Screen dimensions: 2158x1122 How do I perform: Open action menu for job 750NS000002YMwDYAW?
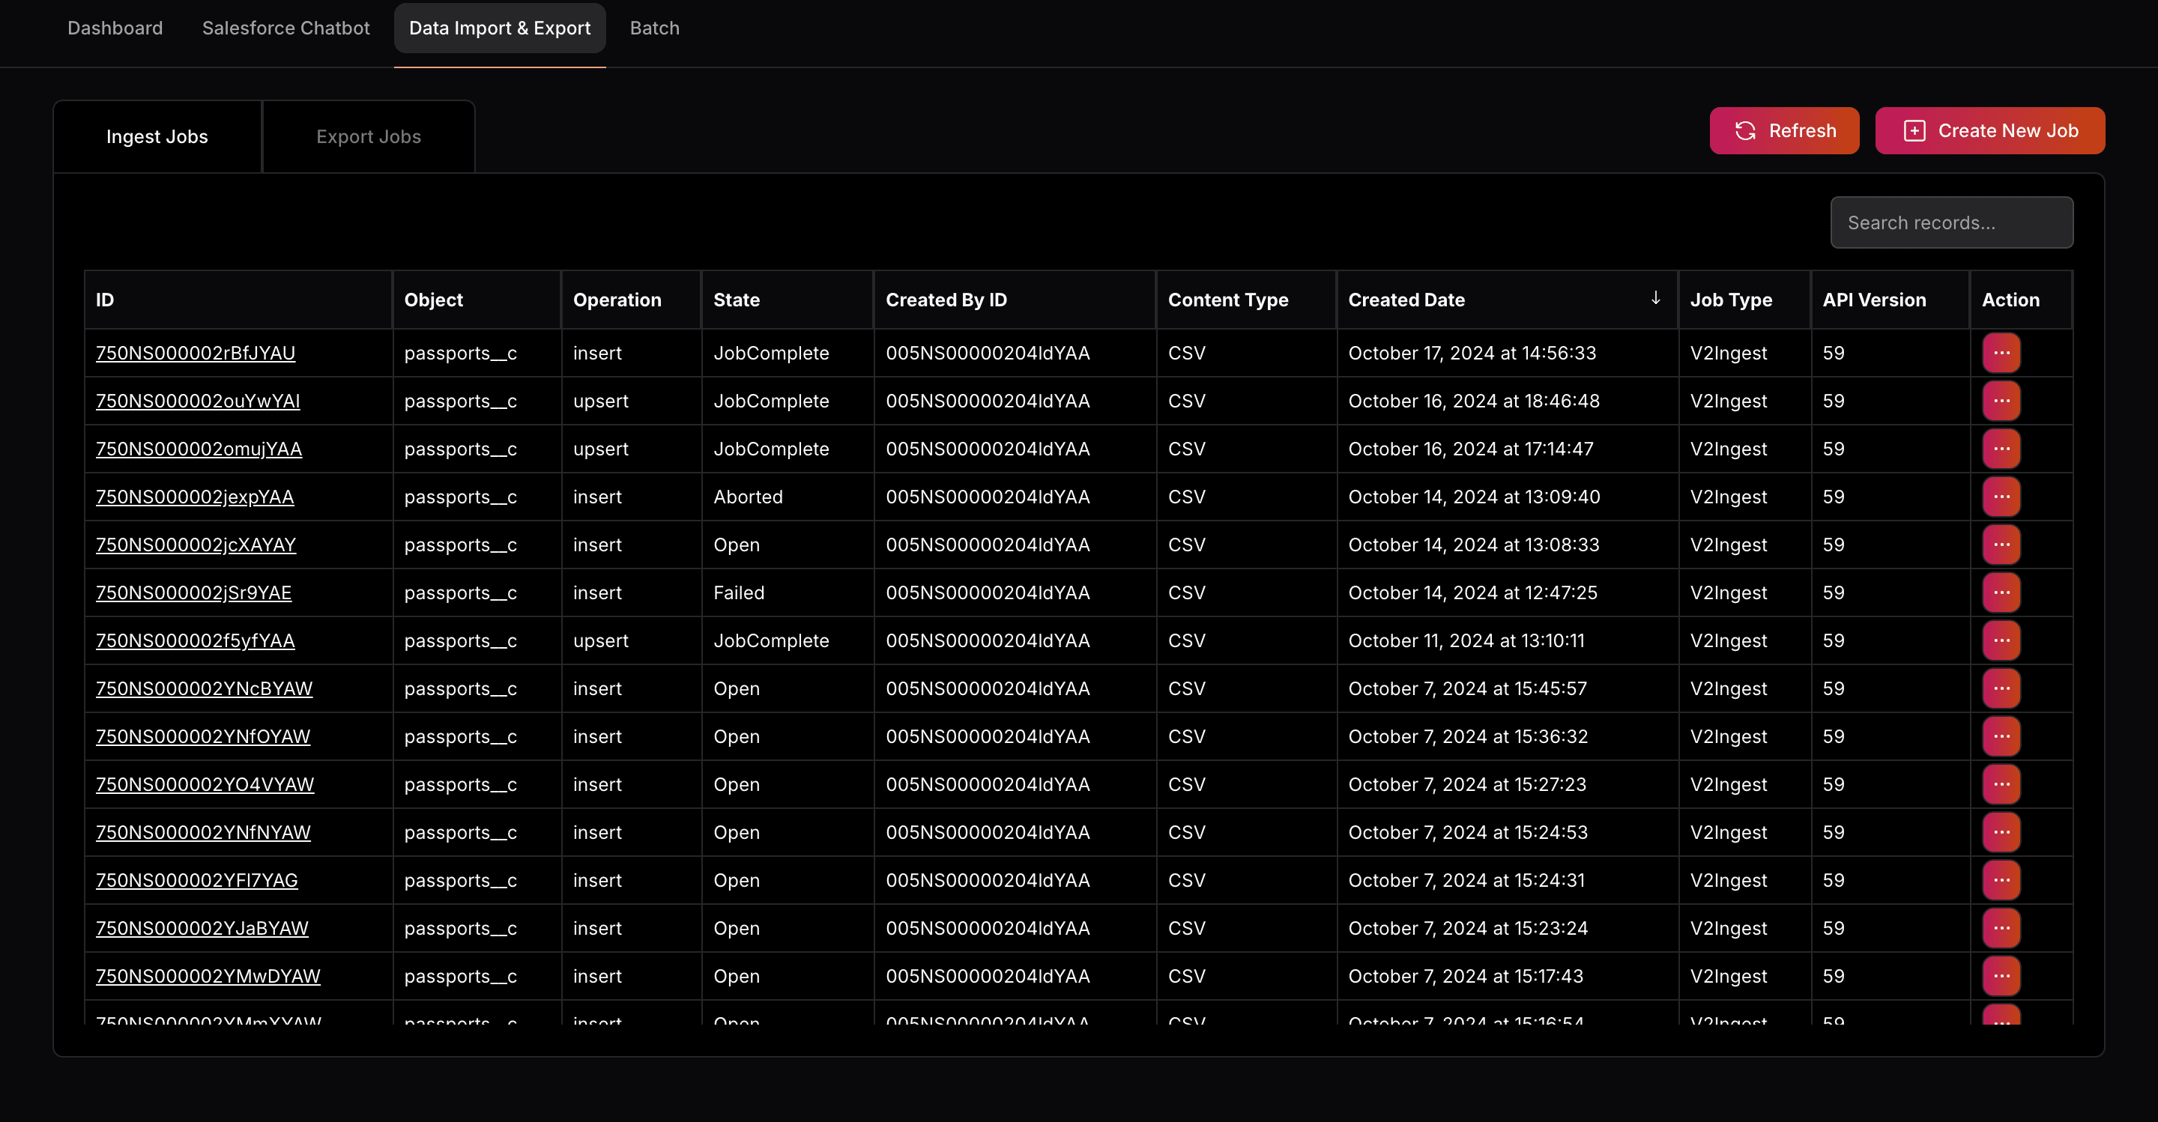click(2001, 975)
